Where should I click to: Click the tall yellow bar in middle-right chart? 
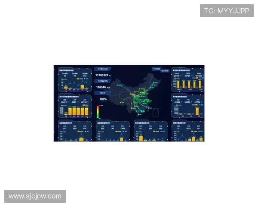click(197, 111)
